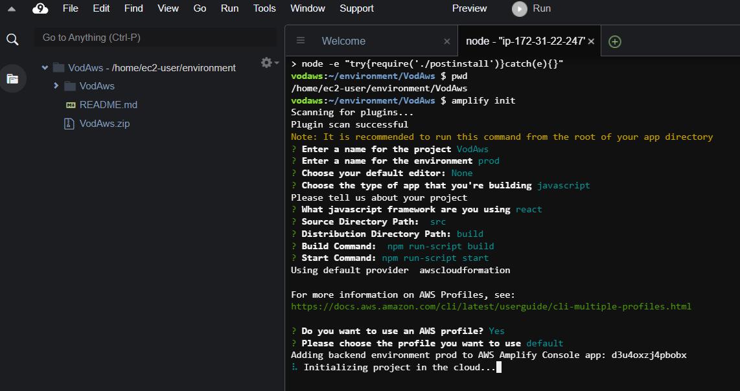Click the node -e postinstall command line

(x=427, y=64)
